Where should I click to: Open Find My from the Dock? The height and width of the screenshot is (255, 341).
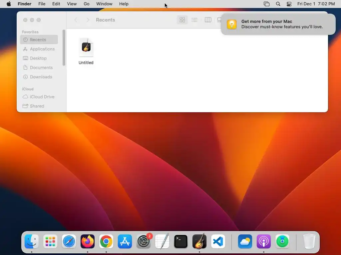pyautogui.click(x=282, y=241)
